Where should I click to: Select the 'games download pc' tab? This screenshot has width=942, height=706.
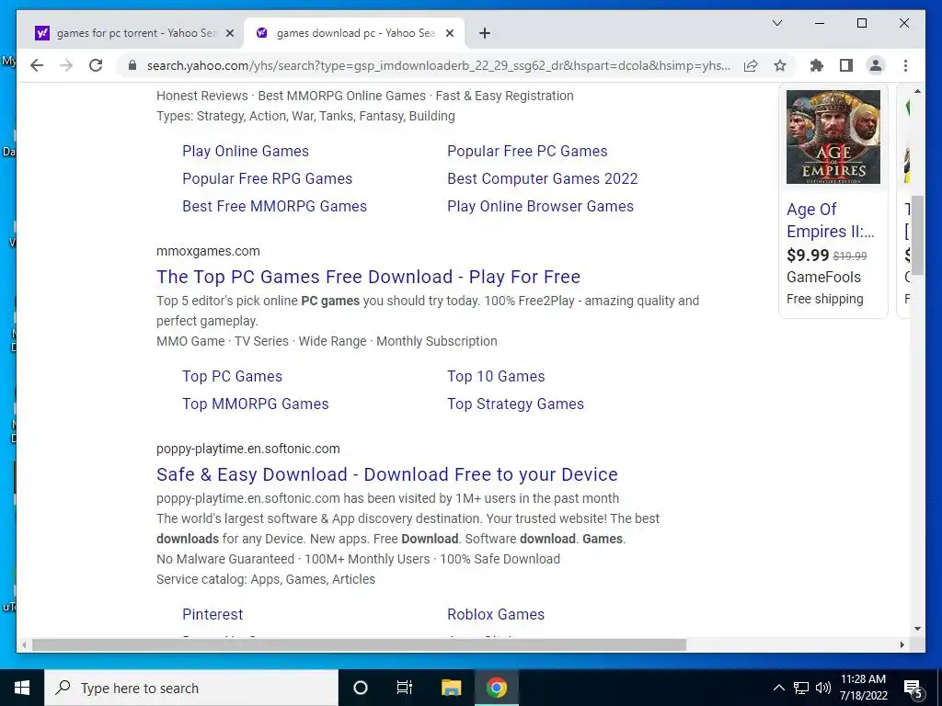pos(354,33)
